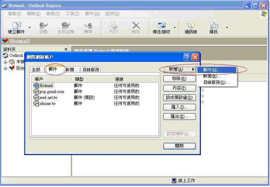Open the 說明(H) menu

[112, 14]
